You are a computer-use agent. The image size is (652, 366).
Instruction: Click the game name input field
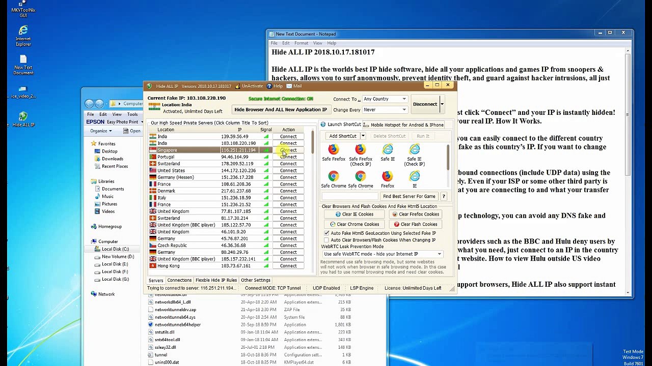(x=349, y=196)
